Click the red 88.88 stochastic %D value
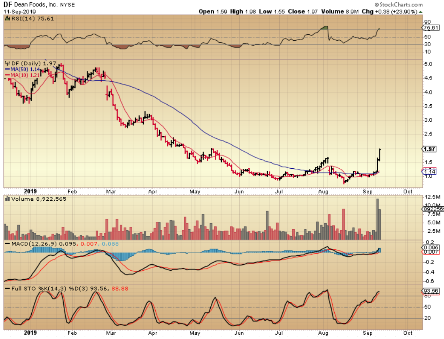The height and width of the screenshot is (339, 444). click(120, 289)
